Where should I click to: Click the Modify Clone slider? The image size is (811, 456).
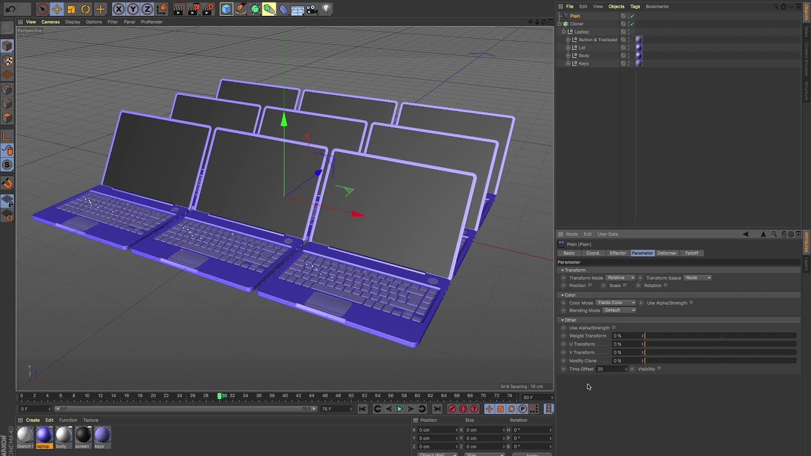pyautogui.click(x=720, y=360)
